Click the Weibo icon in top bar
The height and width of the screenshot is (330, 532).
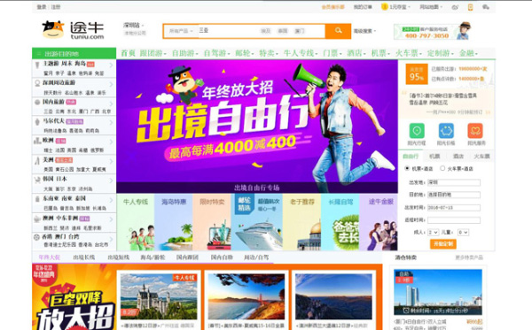tap(455, 7)
